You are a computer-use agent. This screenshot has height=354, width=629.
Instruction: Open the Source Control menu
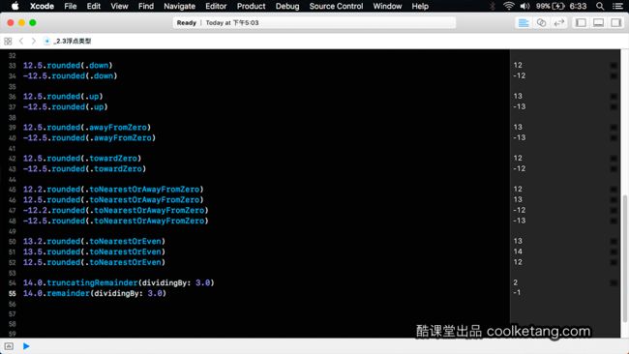pyautogui.click(x=336, y=6)
